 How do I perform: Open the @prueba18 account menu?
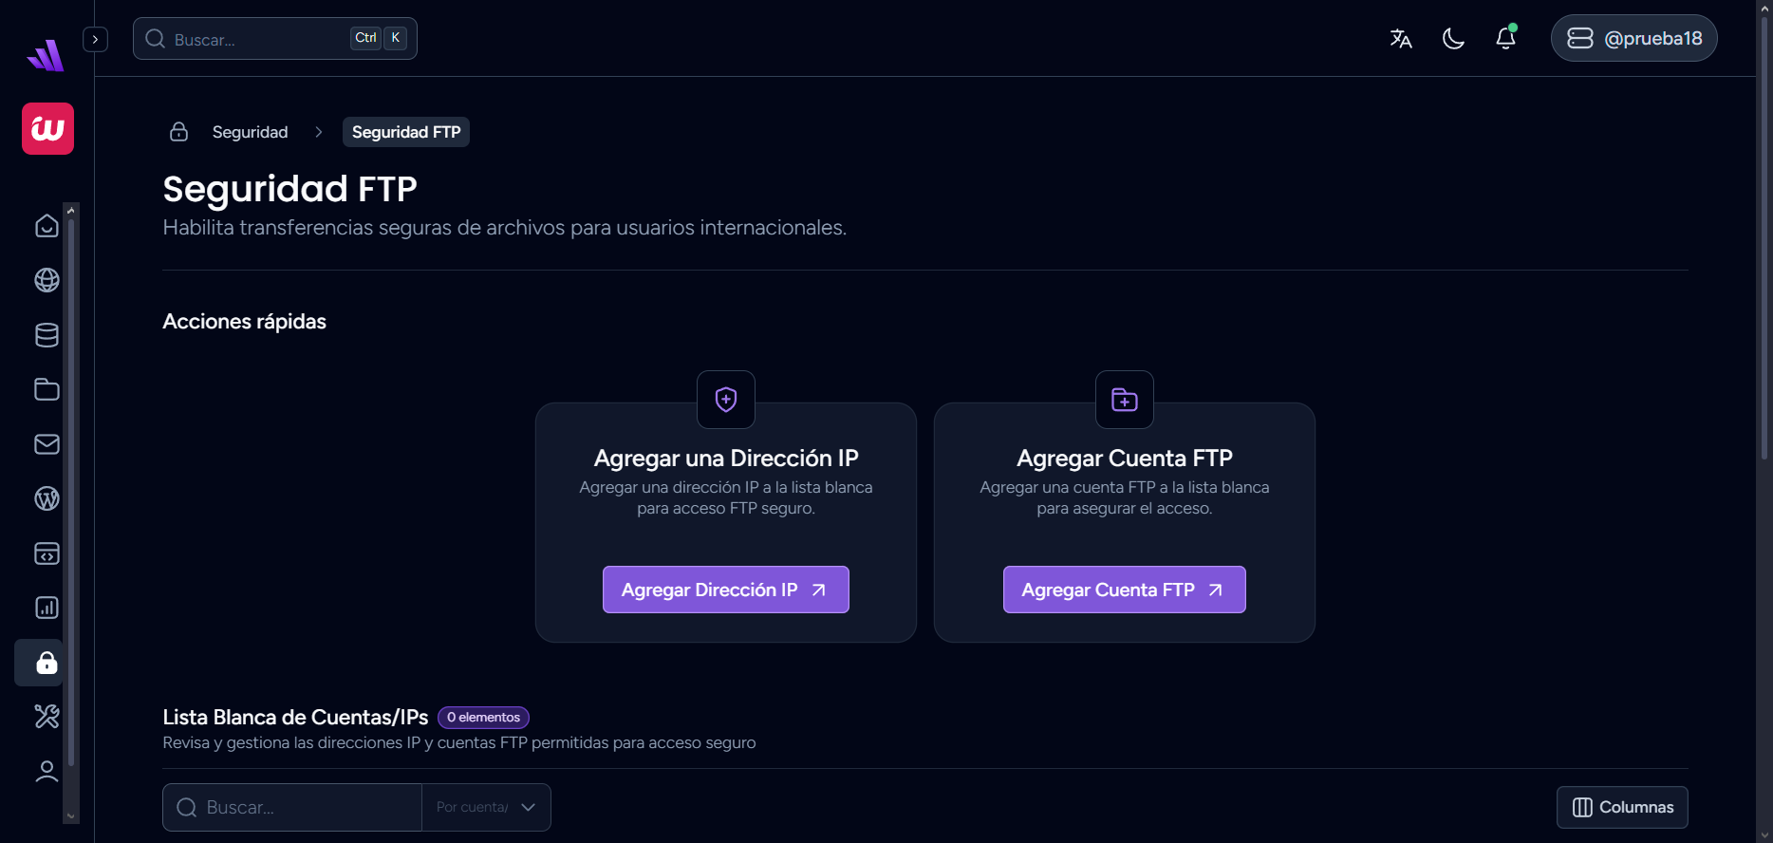point(1633,38)
